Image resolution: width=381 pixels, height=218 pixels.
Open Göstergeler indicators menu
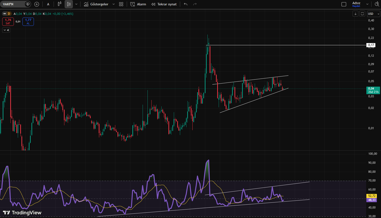point(96,4)
